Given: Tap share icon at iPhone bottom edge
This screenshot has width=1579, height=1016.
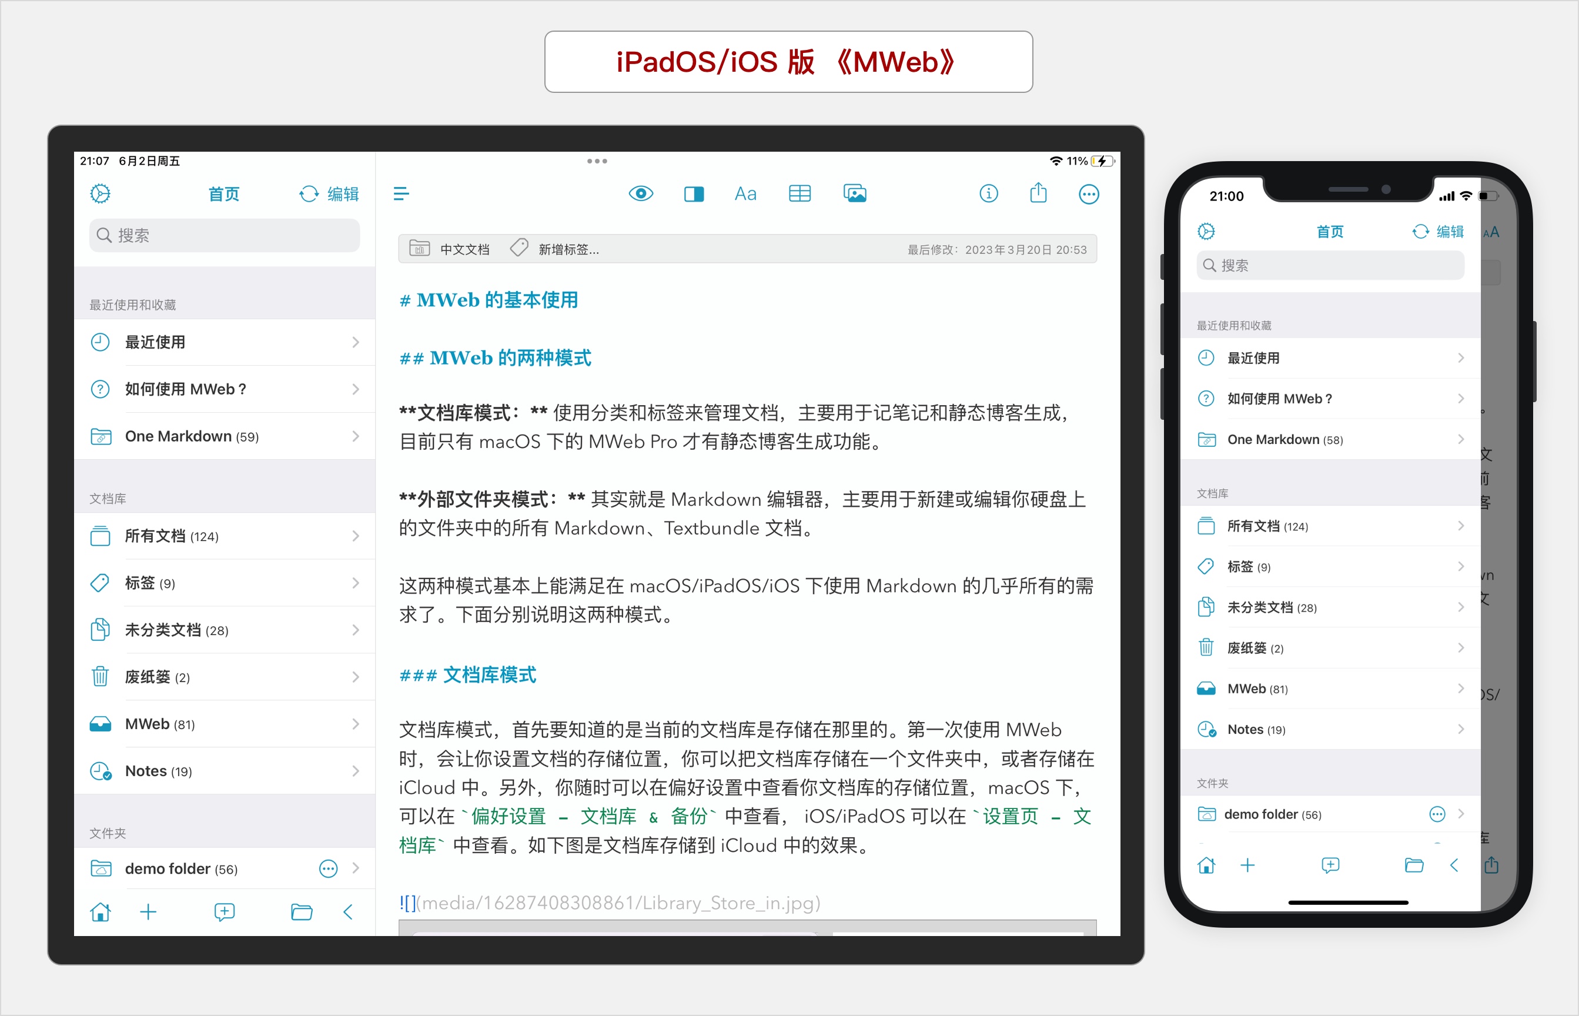Looking at the screenshot, I should [x=1491, y=864].
